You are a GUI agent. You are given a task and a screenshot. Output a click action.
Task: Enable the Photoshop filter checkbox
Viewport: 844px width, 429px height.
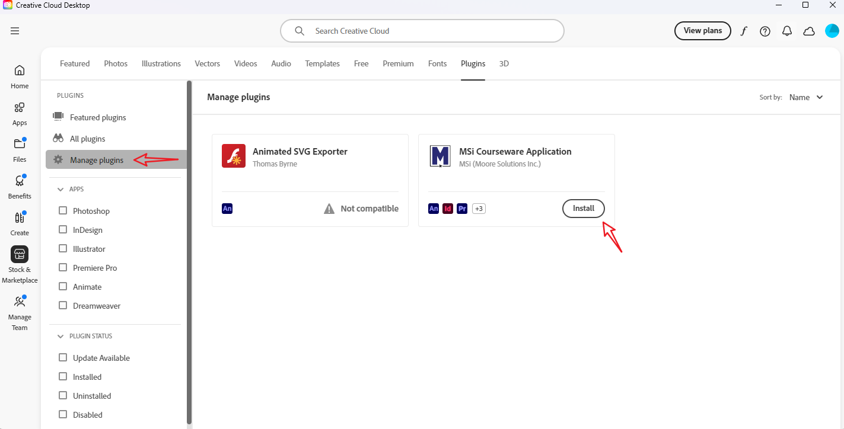tap(63, 211)
